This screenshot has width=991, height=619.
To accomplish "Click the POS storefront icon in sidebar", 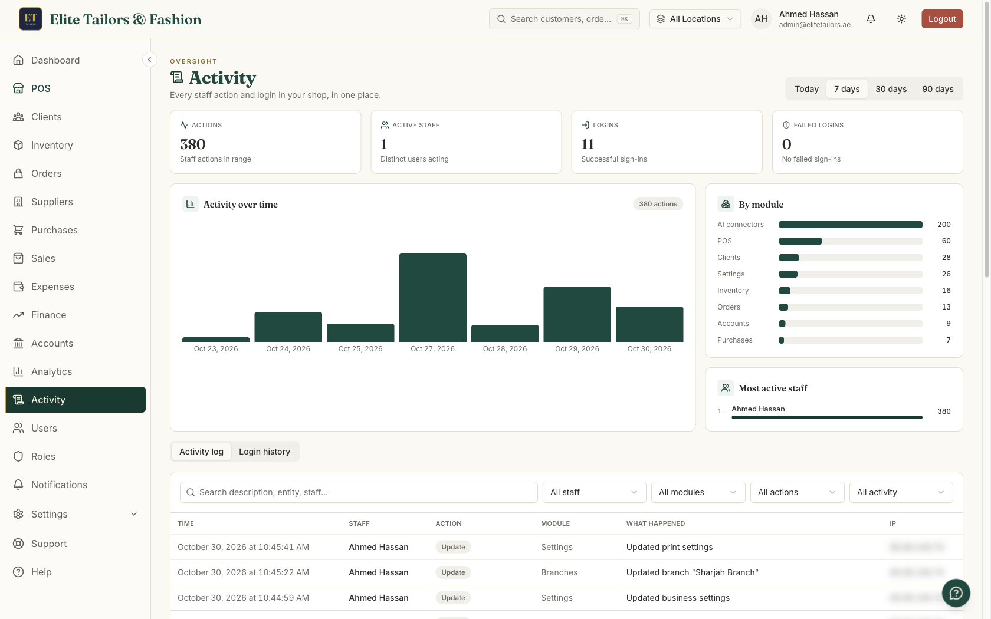I will pos(18,88).
